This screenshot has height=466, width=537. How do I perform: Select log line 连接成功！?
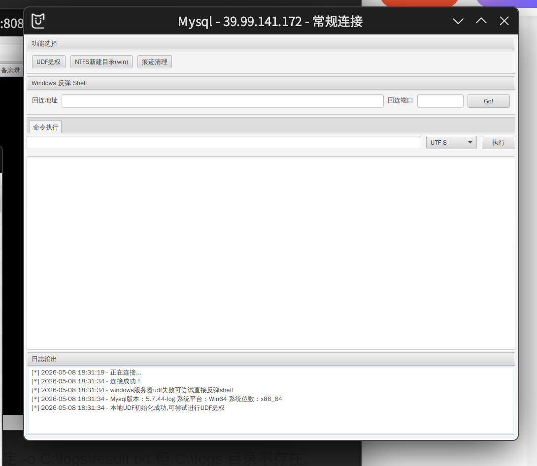click(x=86, y=381)
